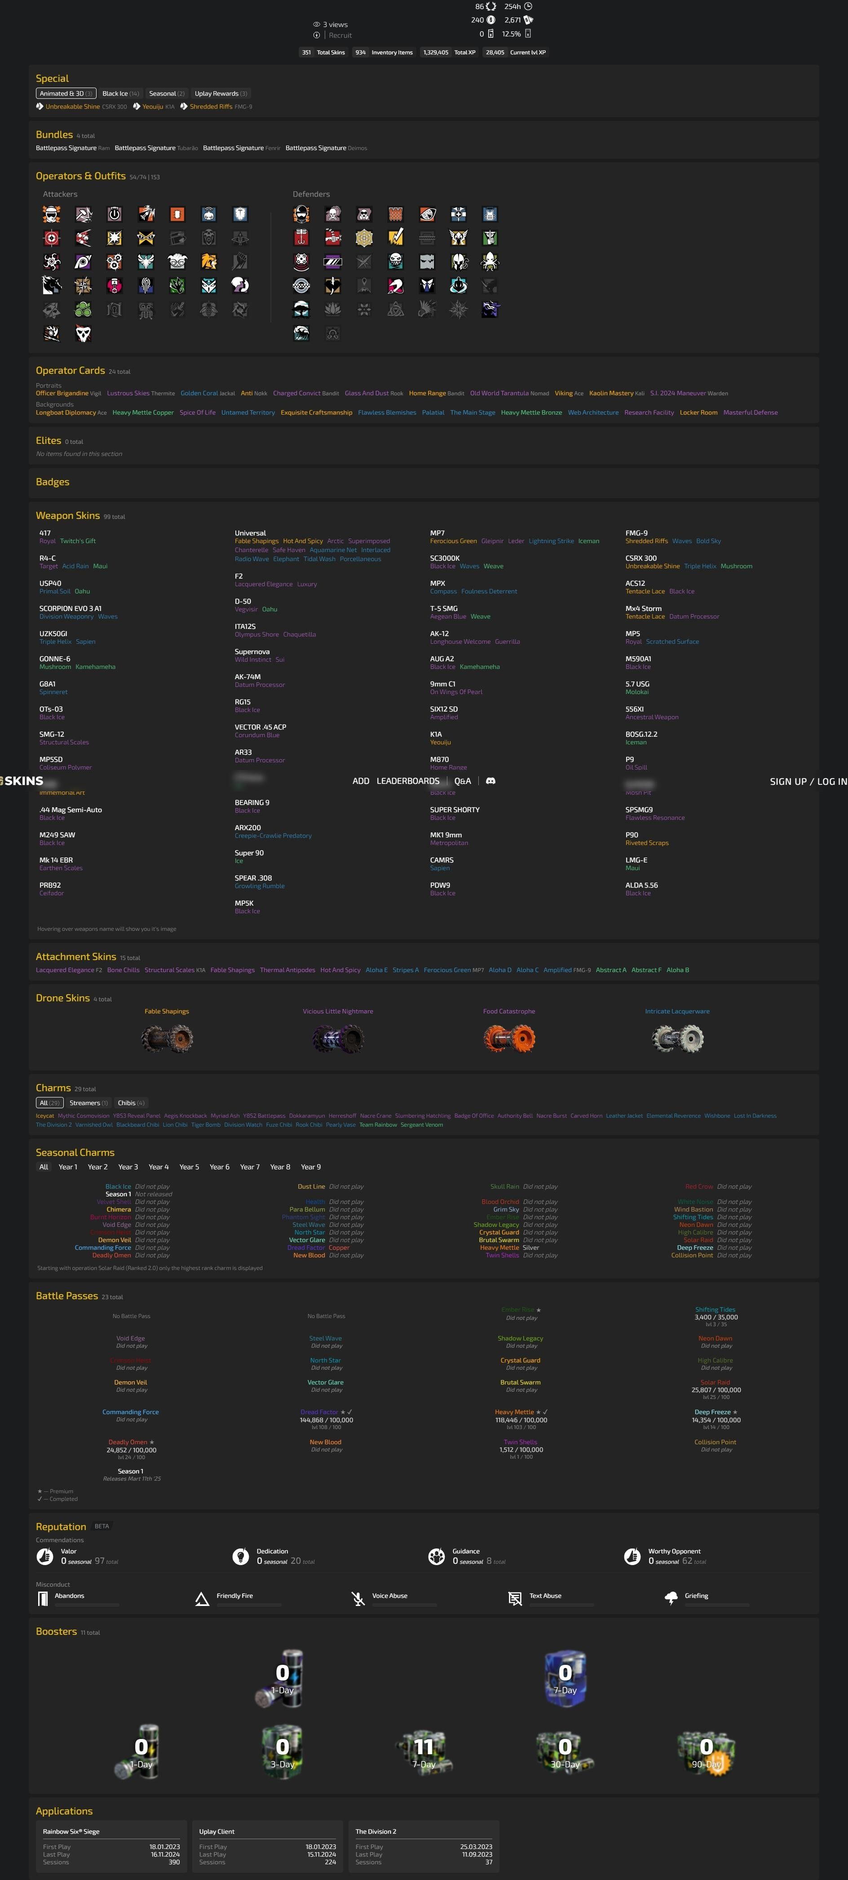Select the Seasonal special filter tab
848x1880 pixels.
[x=166, y=93]
